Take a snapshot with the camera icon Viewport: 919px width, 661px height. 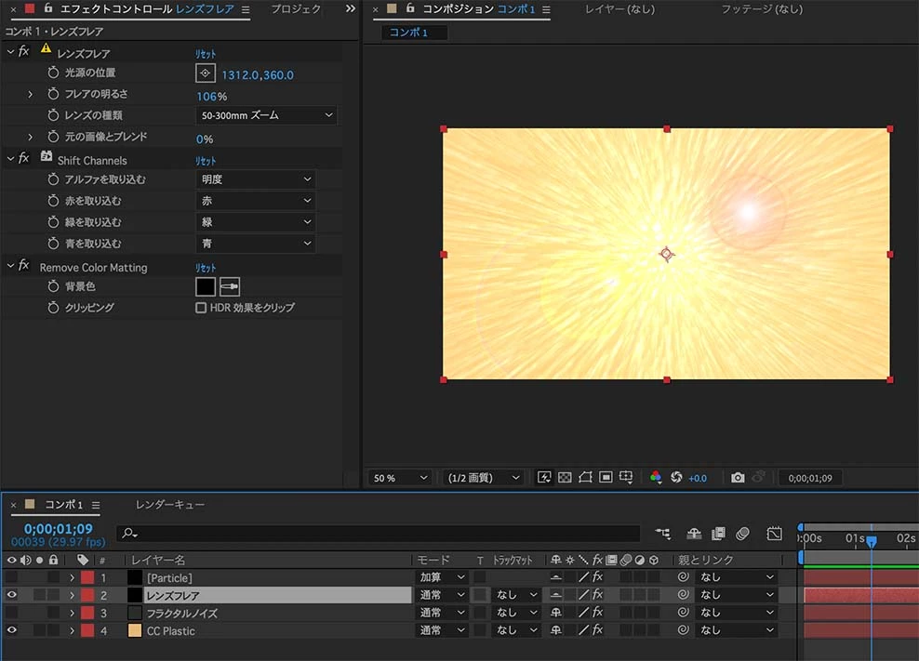coord(738,478)
